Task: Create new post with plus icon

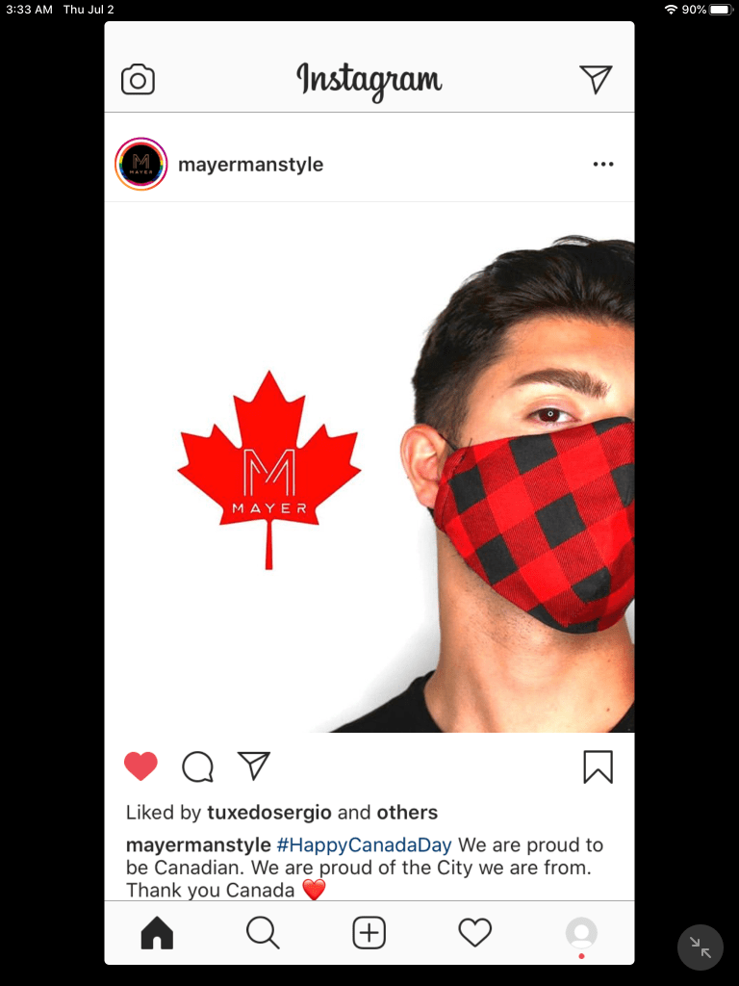Action: 369,932
